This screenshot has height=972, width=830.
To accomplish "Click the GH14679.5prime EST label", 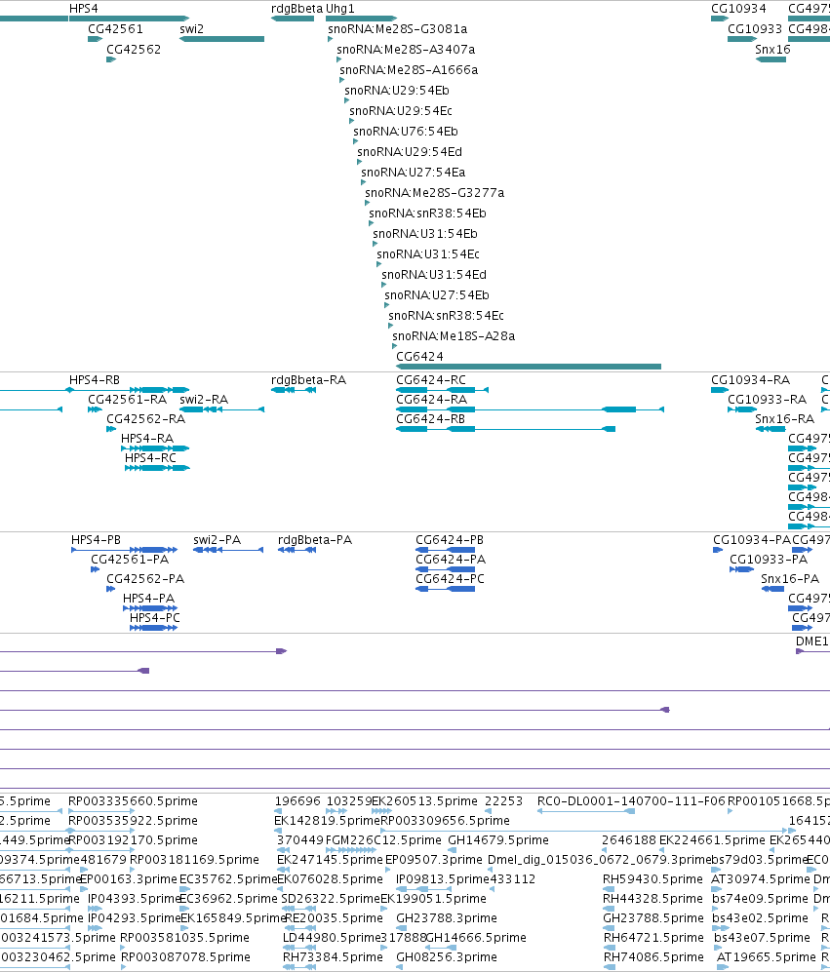I will pos(498,840).
